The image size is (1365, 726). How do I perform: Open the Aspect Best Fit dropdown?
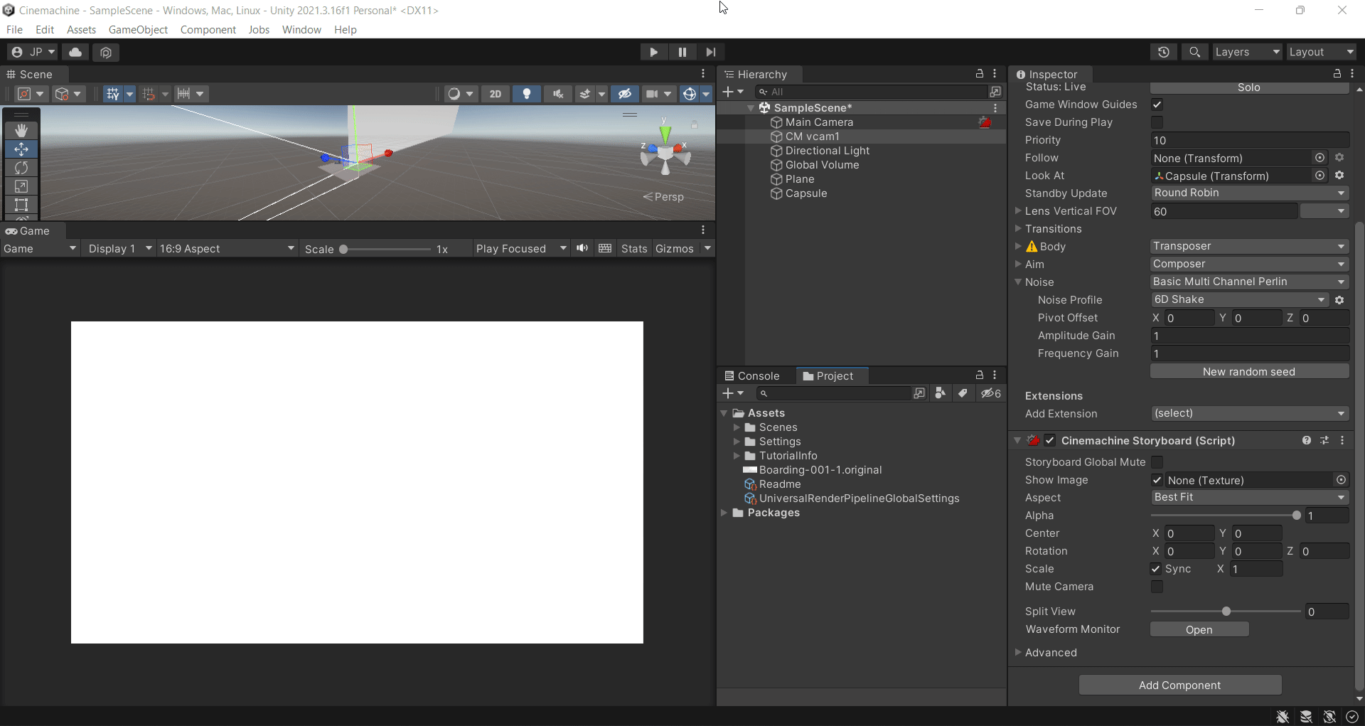coord(1249,497)
